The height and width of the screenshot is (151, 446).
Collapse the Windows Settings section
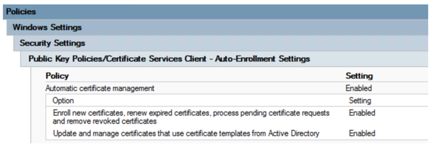(47, 27)
